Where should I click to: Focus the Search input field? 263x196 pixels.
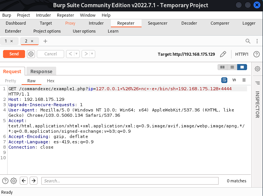point(130,181)
